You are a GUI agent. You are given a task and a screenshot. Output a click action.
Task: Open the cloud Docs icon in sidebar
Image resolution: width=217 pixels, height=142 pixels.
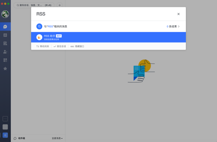(5, 43)
